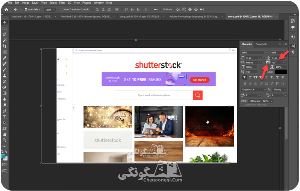
Task: Select the Pen tool
Action: pos(5,111)
